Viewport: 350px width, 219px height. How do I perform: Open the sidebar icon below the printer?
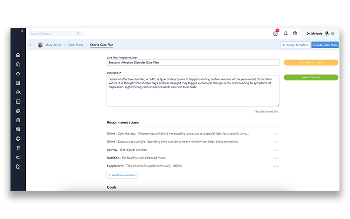pos(18,148)
